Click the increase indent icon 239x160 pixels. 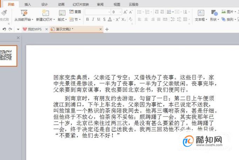coord(162,12)
